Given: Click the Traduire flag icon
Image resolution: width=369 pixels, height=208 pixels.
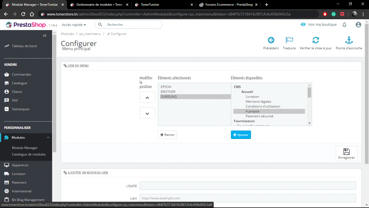Looking at the screenshot, I should point(289,40).
